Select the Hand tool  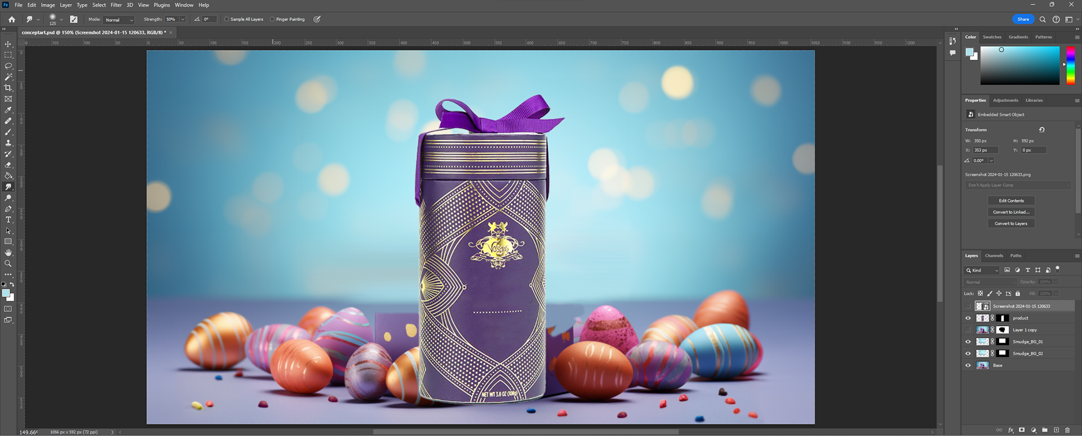click(8, 253)
